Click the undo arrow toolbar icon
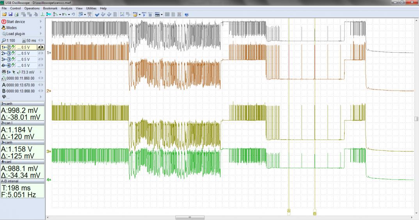 pos(73,14)
